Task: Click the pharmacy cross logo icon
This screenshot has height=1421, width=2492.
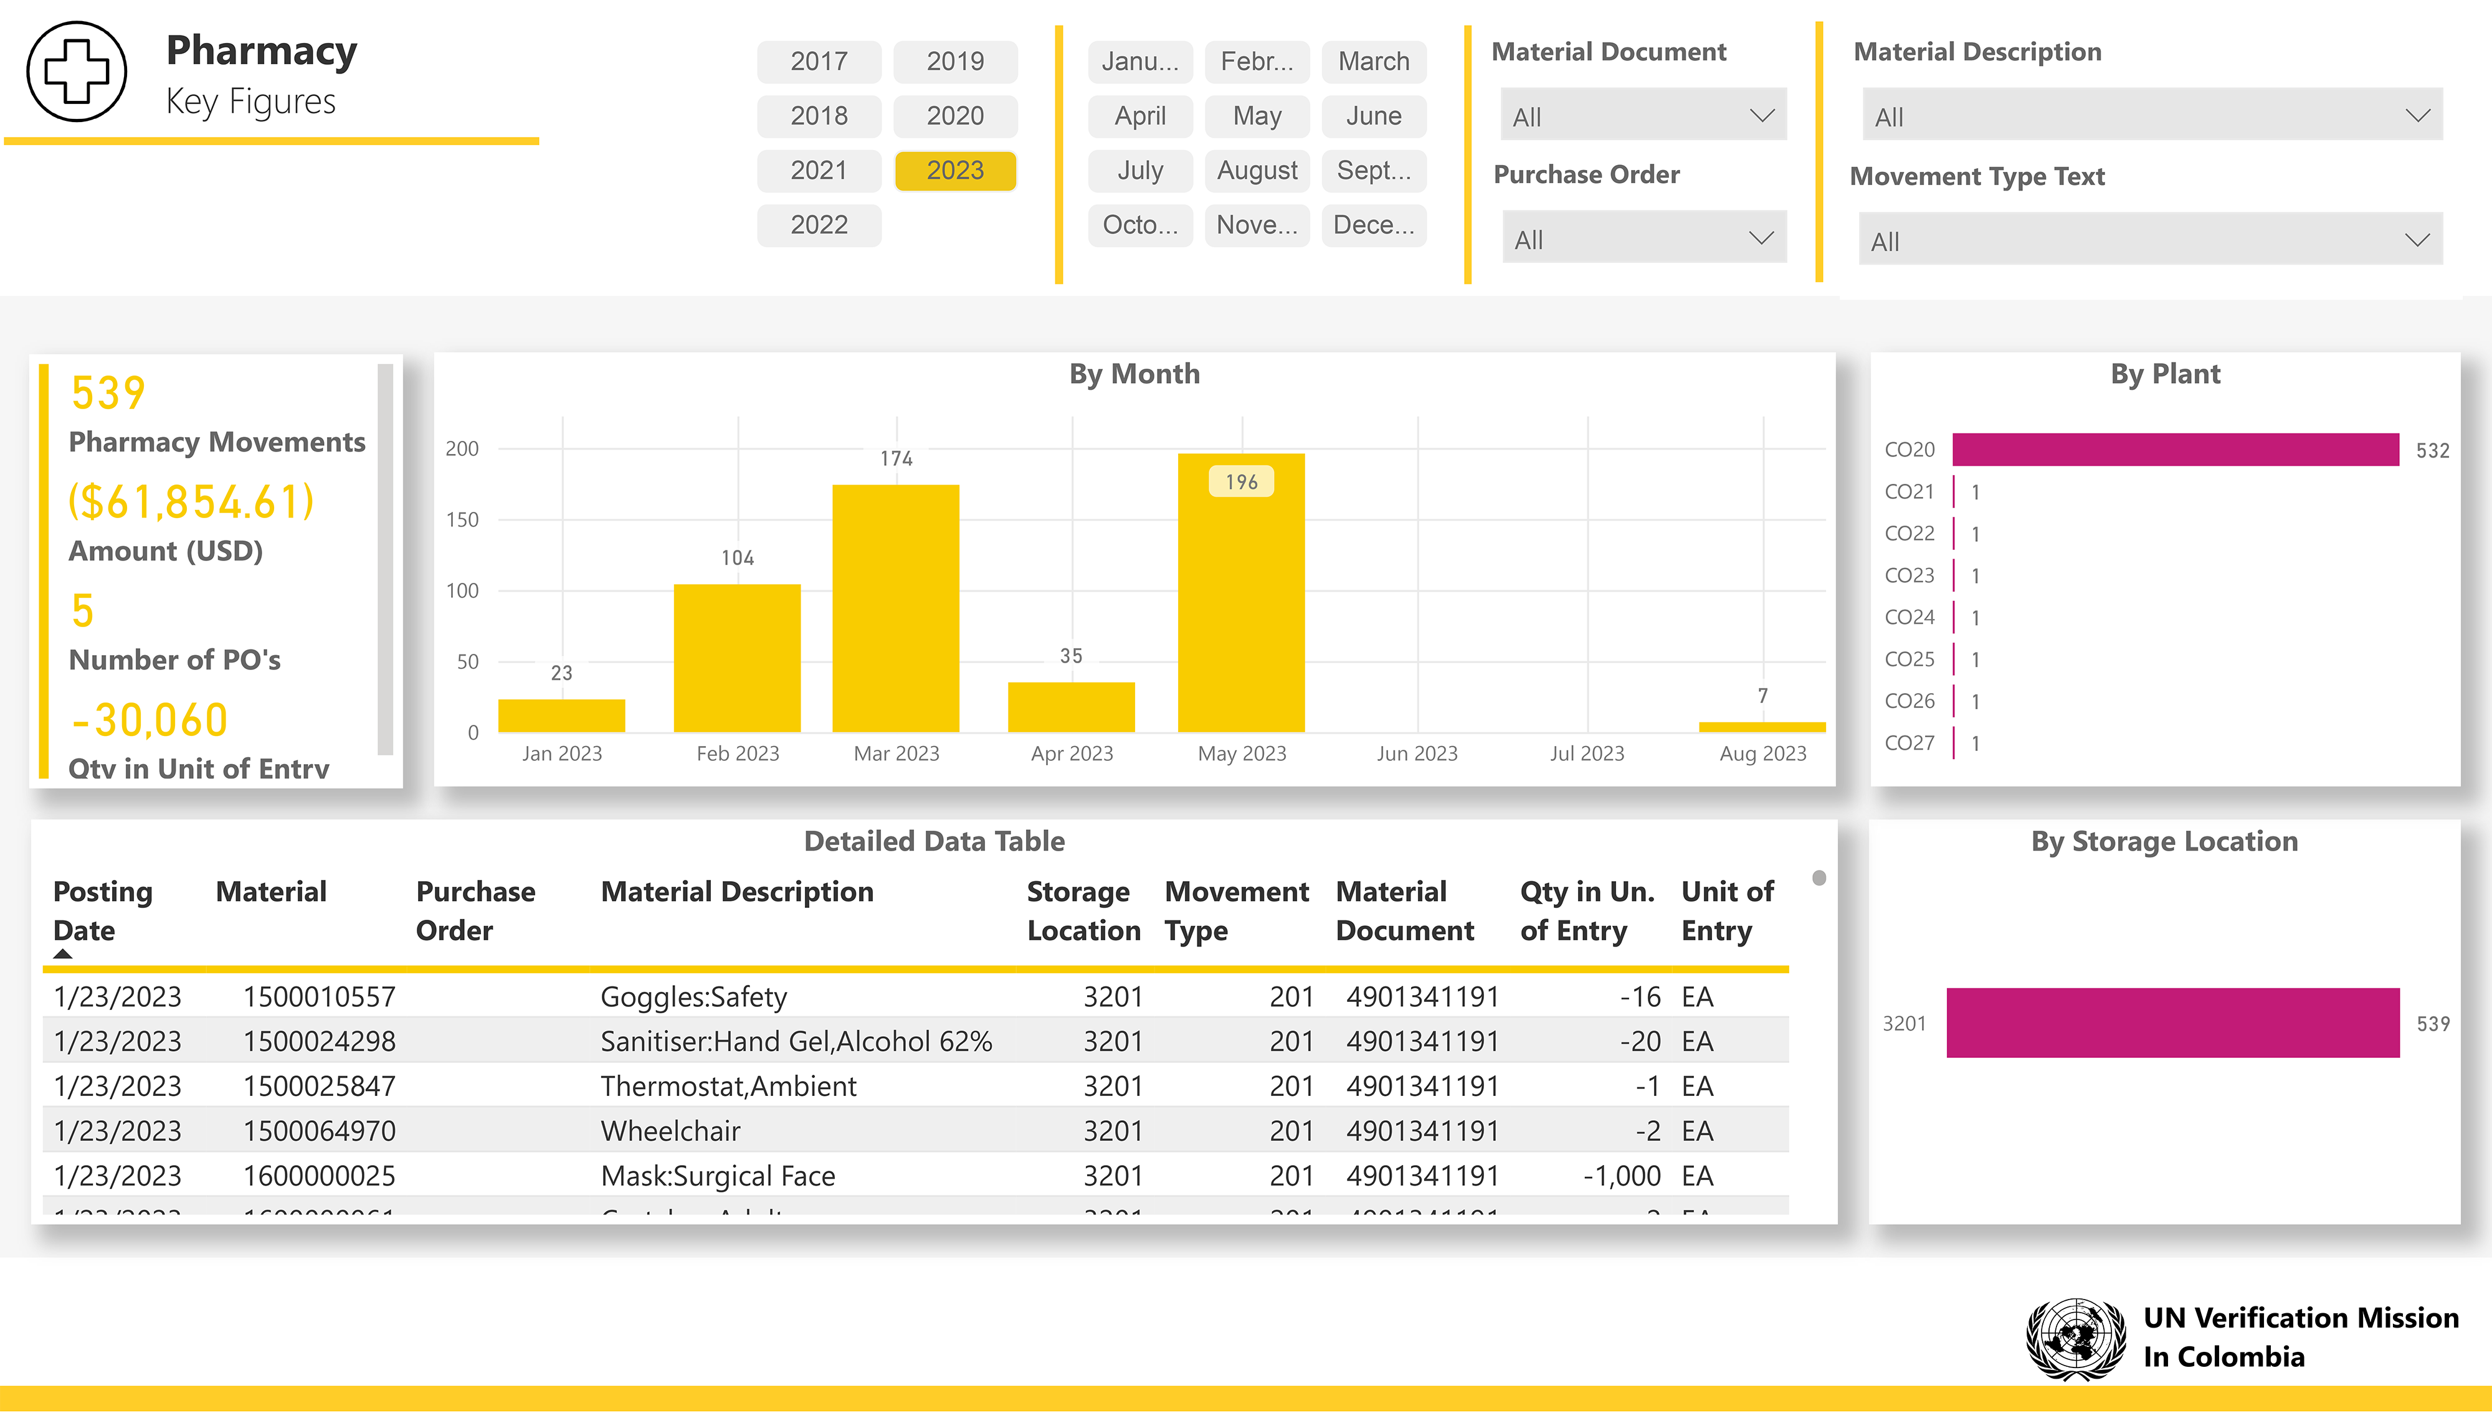Action: tap(76, 71)
